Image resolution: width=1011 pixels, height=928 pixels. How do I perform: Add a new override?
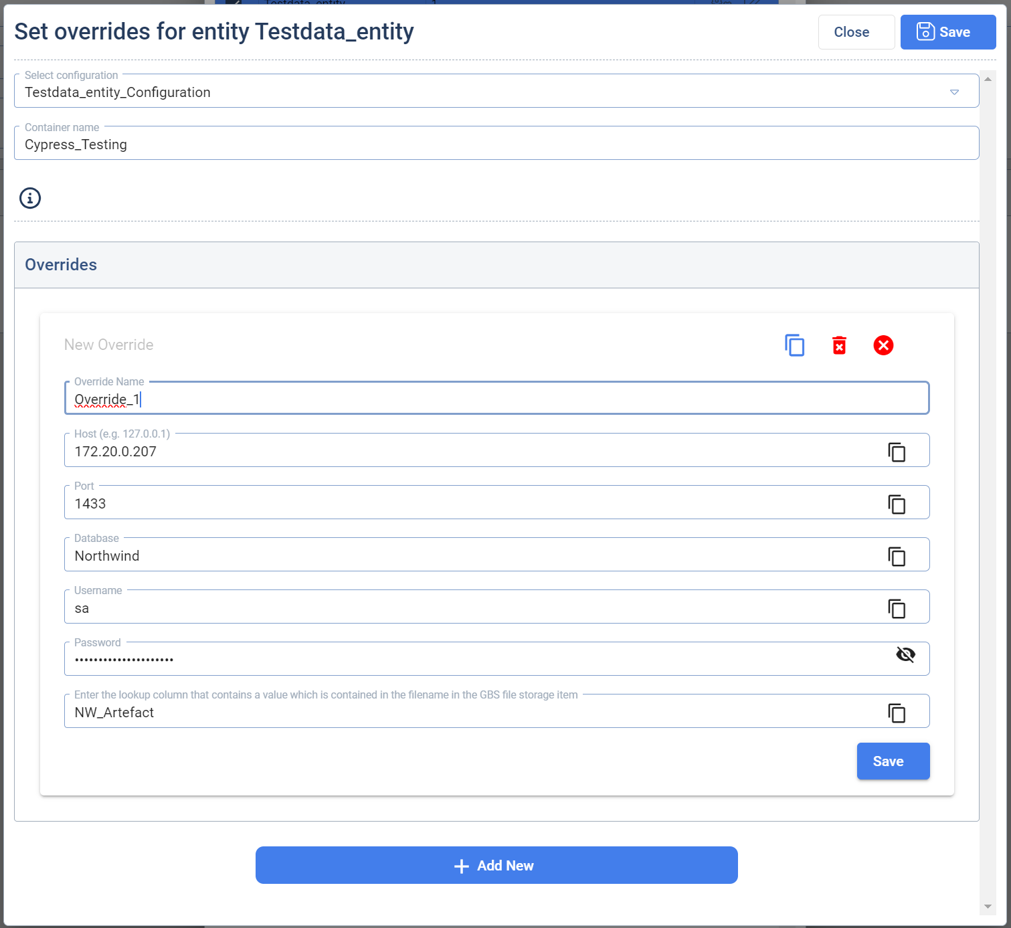(496, 865)
